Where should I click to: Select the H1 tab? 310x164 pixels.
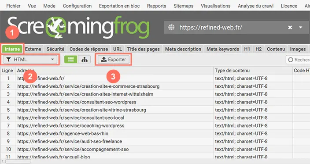[x=247, y=49]
